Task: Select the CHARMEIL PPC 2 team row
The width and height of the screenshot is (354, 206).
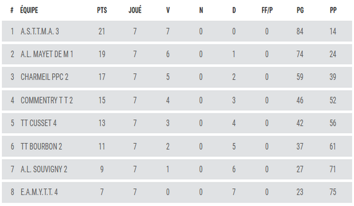Action: [x=44, y=77]
